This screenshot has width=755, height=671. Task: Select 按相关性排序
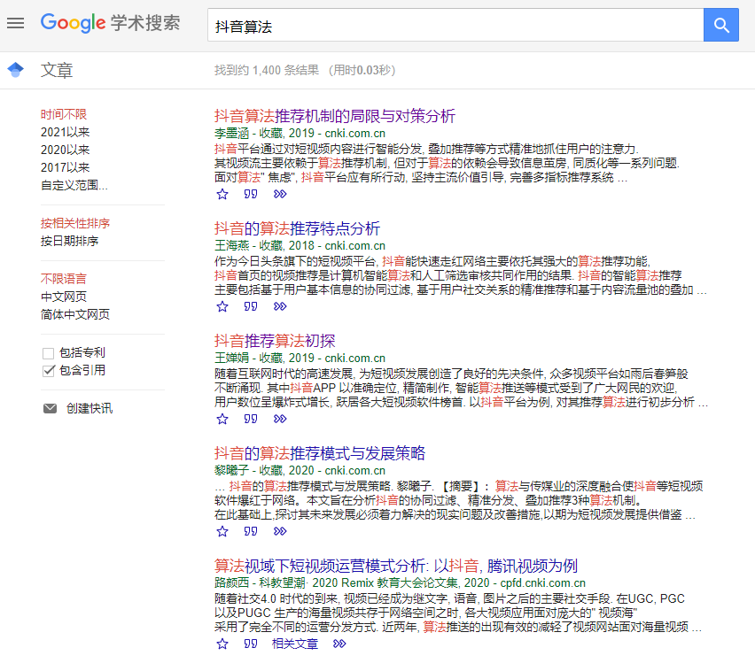coord(75,223)
